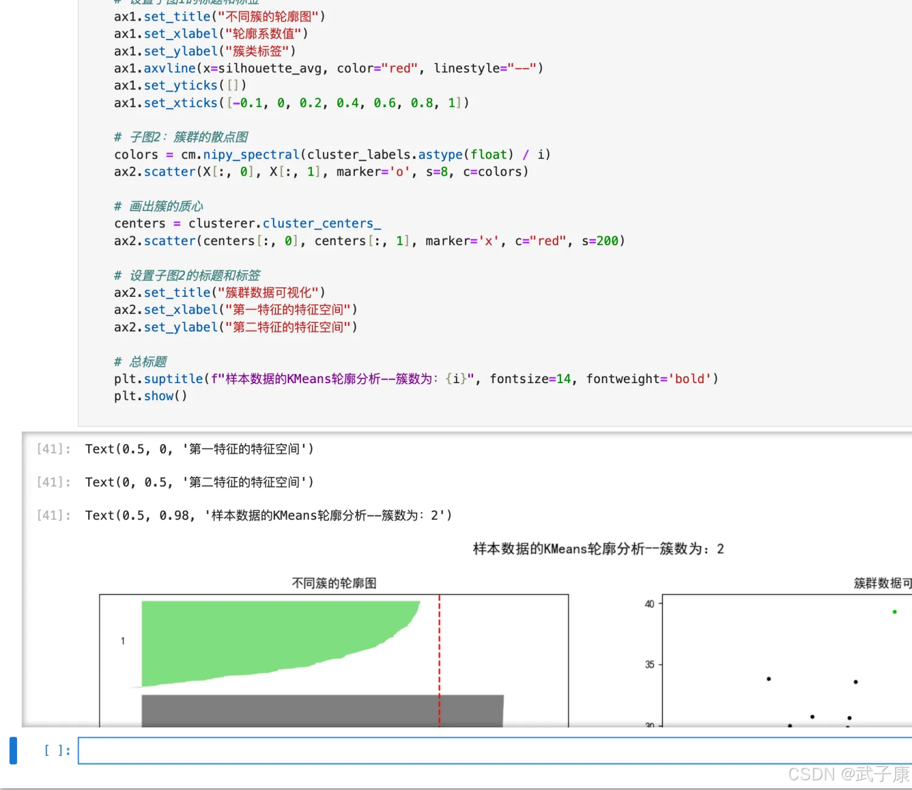Screen dimensions: 912x790
Task: Click code line 'ax2.set_title("簇群数据可视化")'
Action: pyautogui.click(x=219, y=293)
